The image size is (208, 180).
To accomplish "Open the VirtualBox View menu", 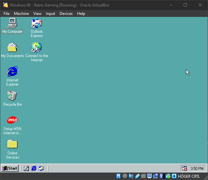I will [x=37, y=14].
